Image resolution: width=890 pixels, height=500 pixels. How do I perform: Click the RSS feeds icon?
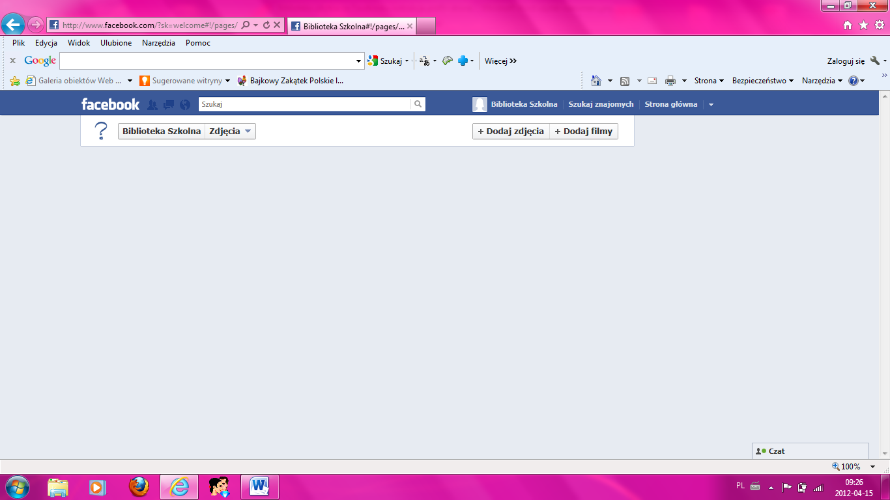(x=625, y=81)
